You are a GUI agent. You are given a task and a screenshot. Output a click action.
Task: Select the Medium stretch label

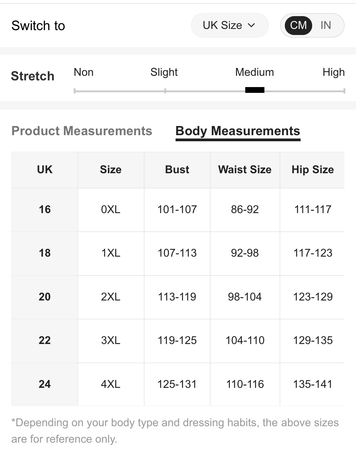tap(255, 72)
